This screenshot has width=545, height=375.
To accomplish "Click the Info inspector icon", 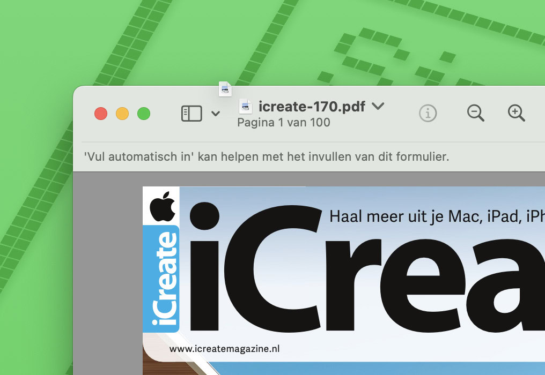I will pos(428,113).
